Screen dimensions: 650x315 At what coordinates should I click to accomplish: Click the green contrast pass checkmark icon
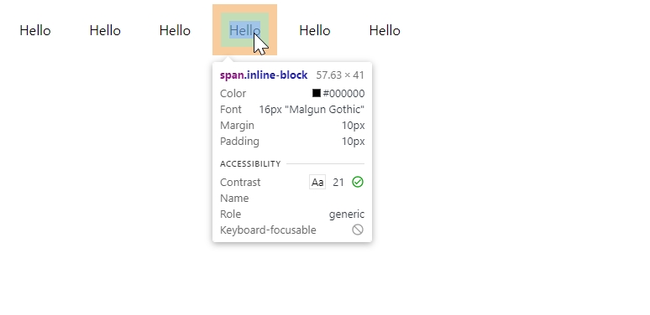click(x=358, y=182)
